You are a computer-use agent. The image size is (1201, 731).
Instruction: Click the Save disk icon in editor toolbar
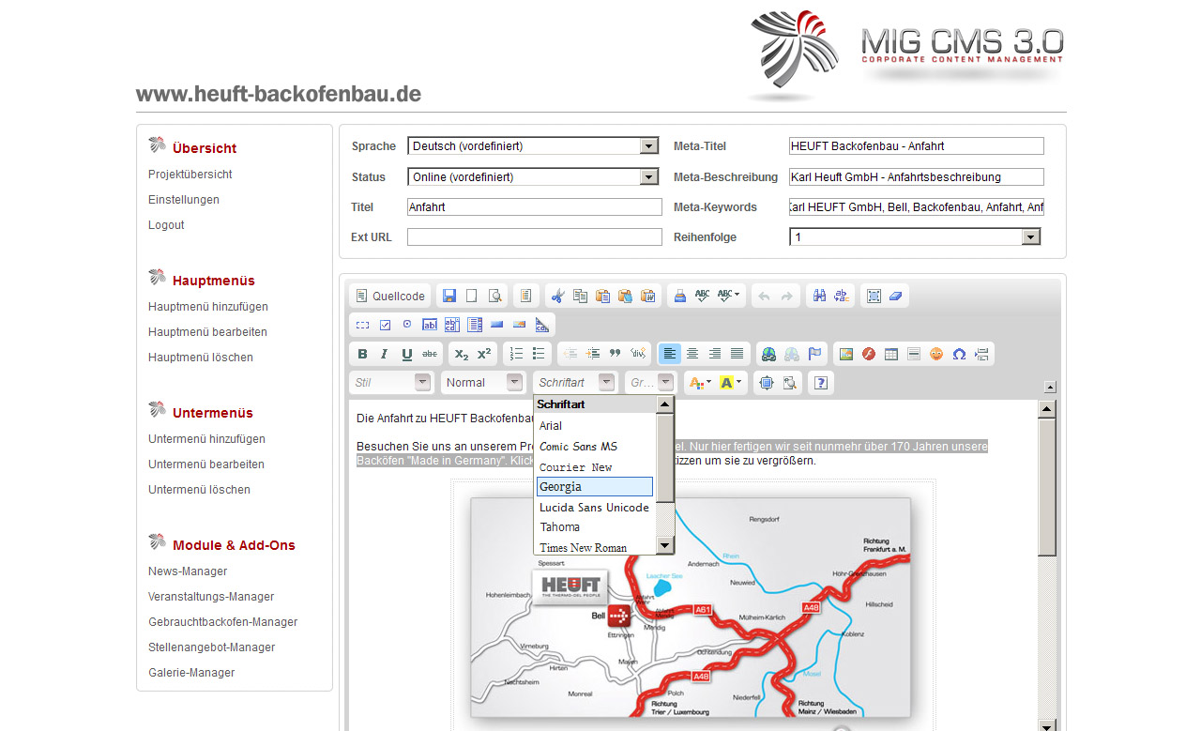point(449,296)
